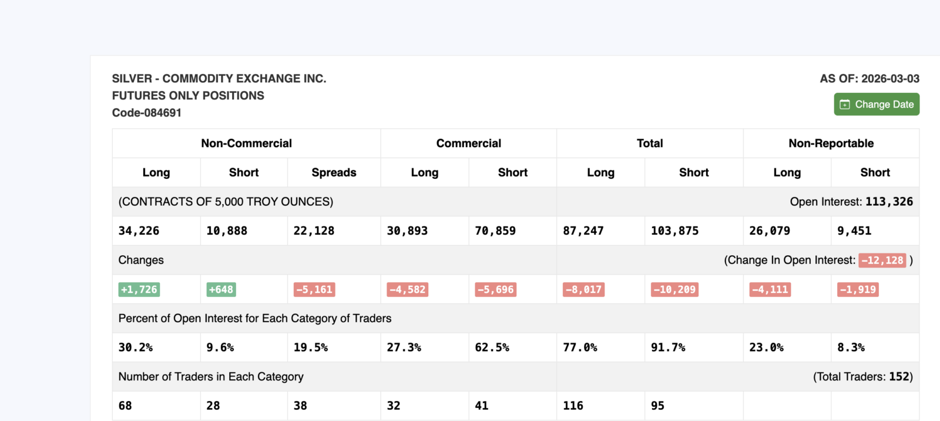Click the AS OF: 2026-03-03 date text

(x=869, y=78)
